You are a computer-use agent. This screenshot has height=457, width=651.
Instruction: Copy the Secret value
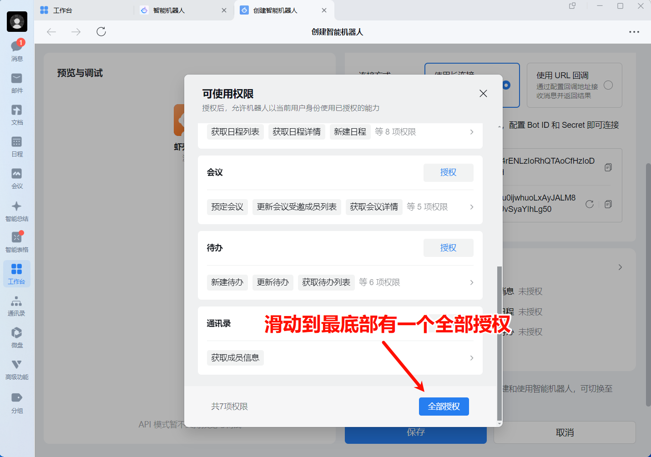pos(608,204)
